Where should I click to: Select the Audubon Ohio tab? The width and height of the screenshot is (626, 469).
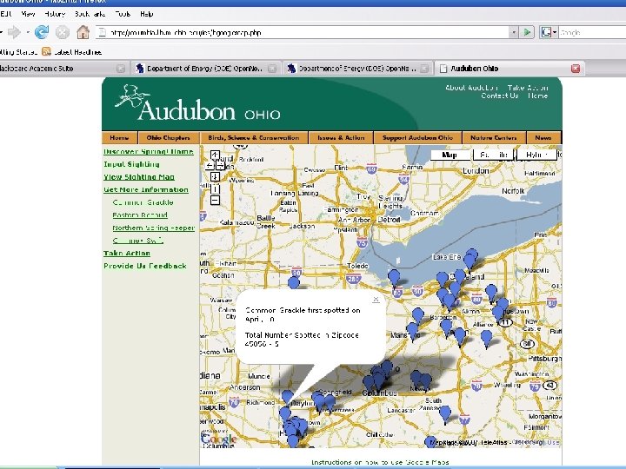point(509,69)
